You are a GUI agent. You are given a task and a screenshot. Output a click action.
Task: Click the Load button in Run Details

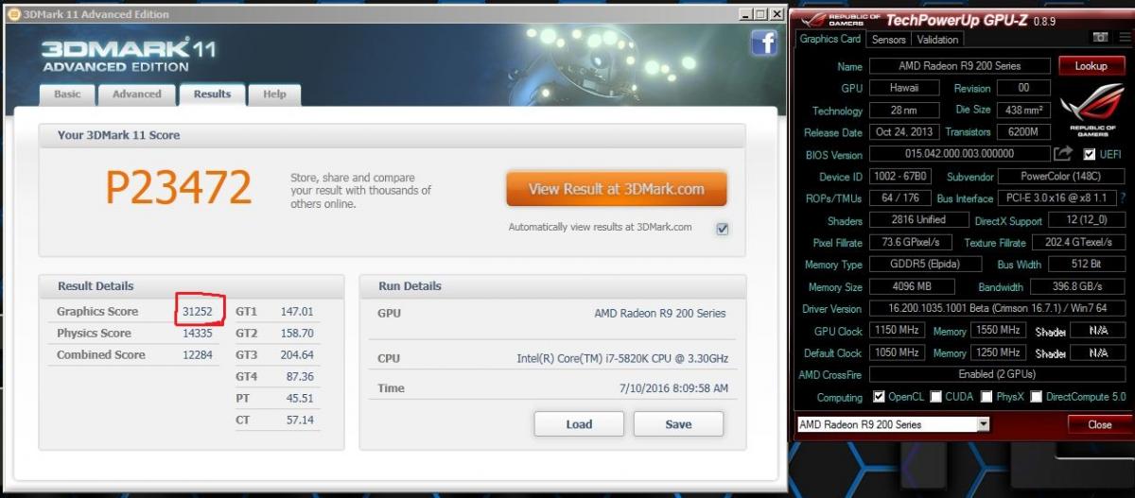click(579, 424)
